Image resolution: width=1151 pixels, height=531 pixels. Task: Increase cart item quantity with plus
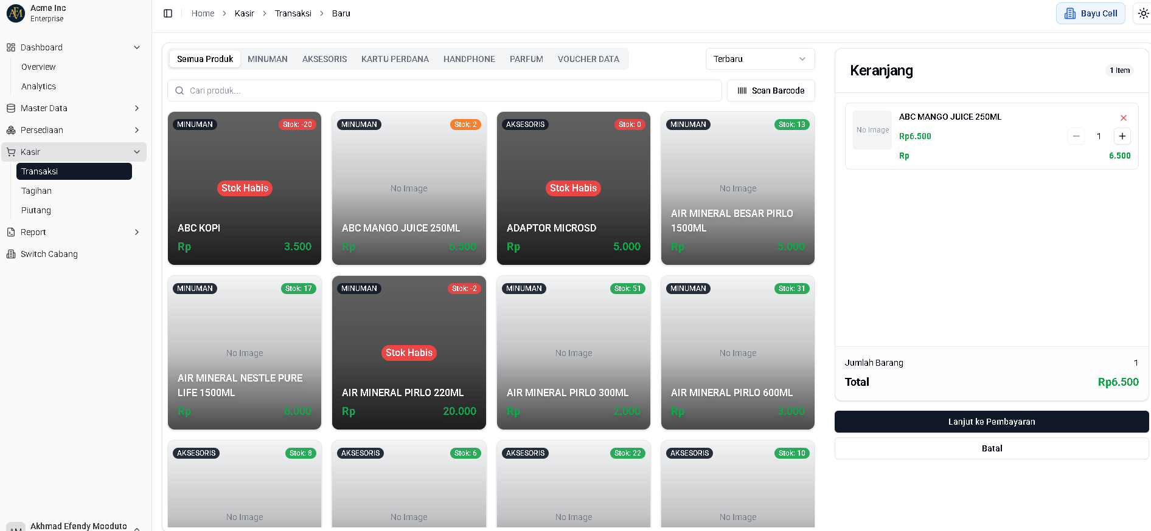1122,136
